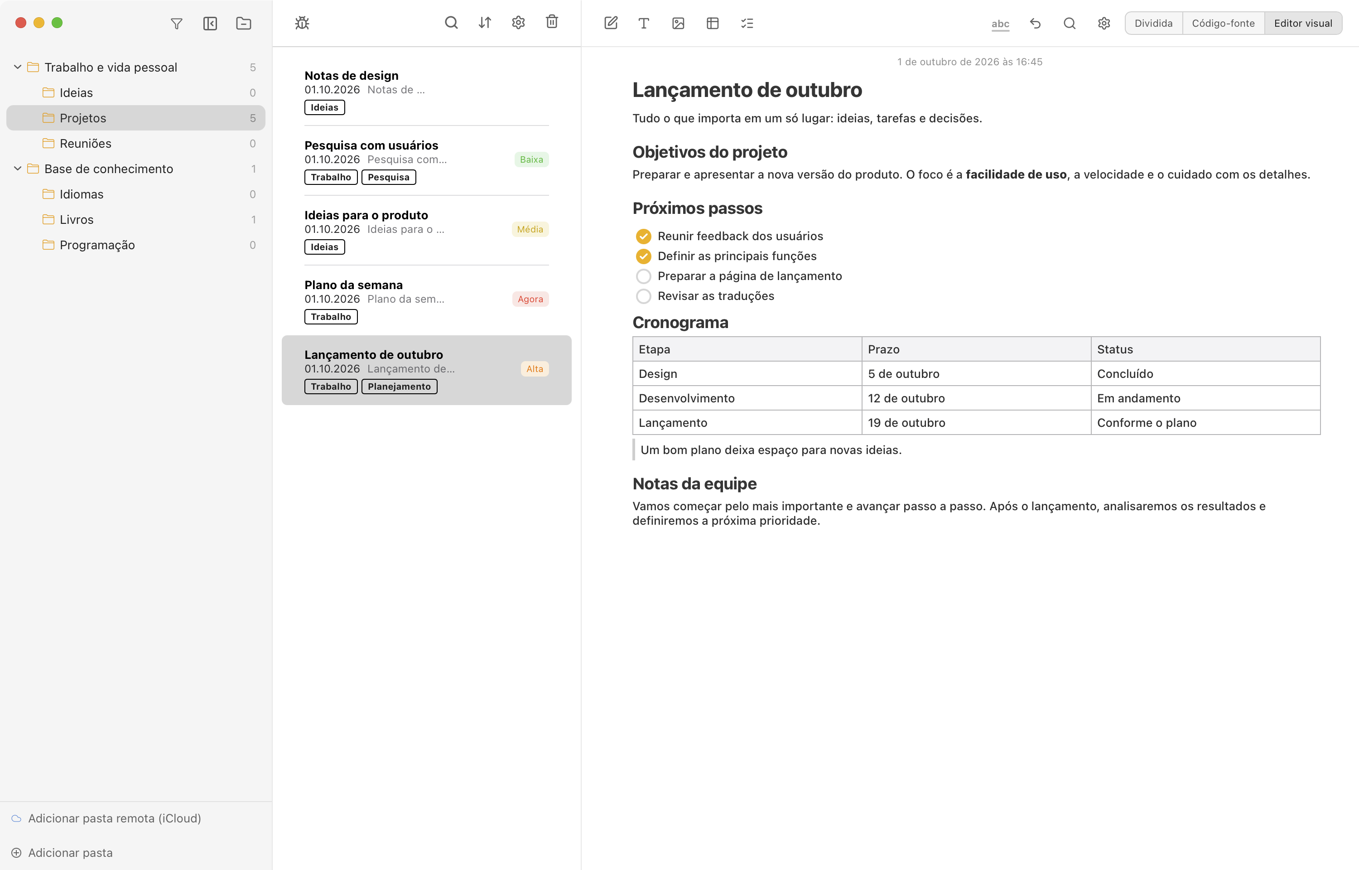Open editor settings gear icon
1359x870 pixels.
(1104, 23)
